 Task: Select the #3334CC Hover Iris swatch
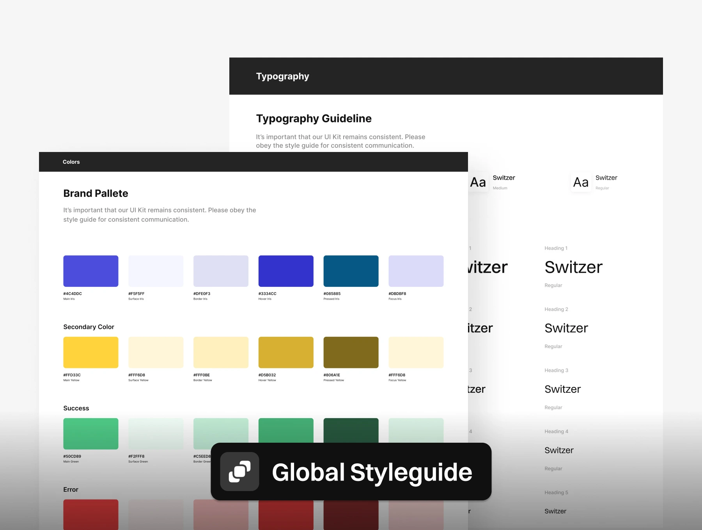[286, 271]
